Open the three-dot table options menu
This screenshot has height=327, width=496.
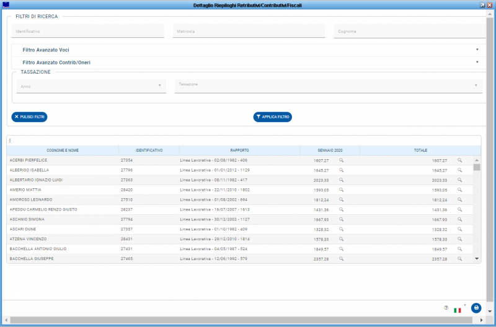coord(10,141)
